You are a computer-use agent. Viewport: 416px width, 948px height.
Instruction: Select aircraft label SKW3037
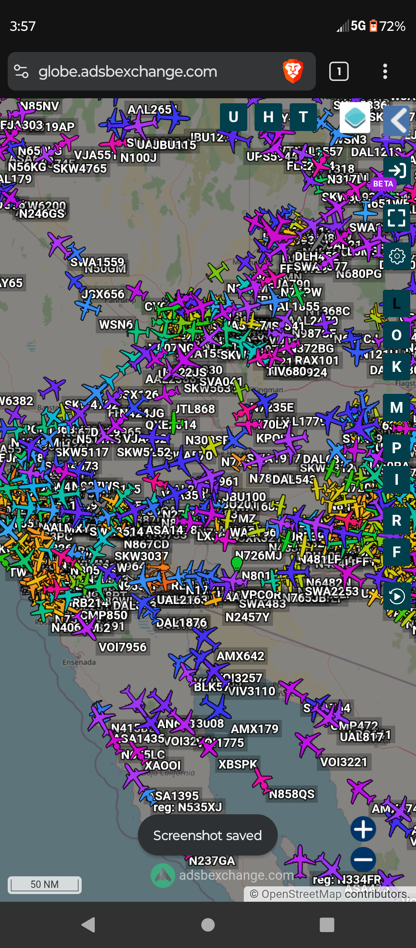[141, 556]
